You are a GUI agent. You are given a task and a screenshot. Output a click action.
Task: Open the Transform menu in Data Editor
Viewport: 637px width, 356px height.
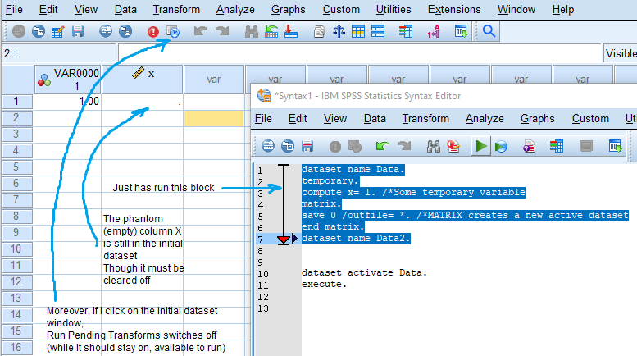(176, 9)
